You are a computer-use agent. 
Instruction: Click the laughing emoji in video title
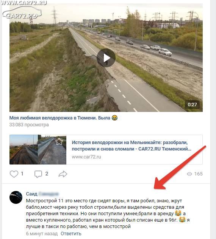(x=114, y=118)
